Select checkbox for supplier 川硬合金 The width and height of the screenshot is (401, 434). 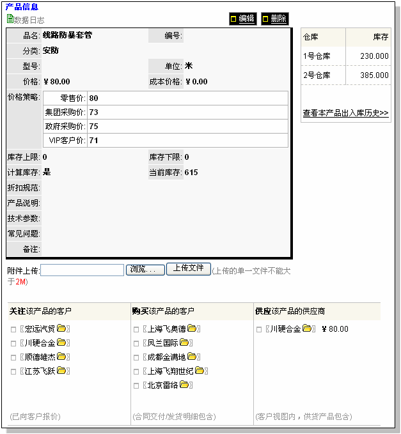click(259, 330)
